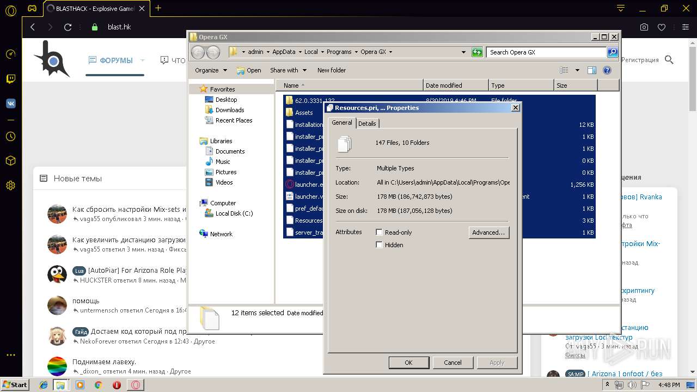The height and width of the screenshot is (392, 697).
Task: Click the 4:48 PM taskbar clock
Action: [669, 385]
